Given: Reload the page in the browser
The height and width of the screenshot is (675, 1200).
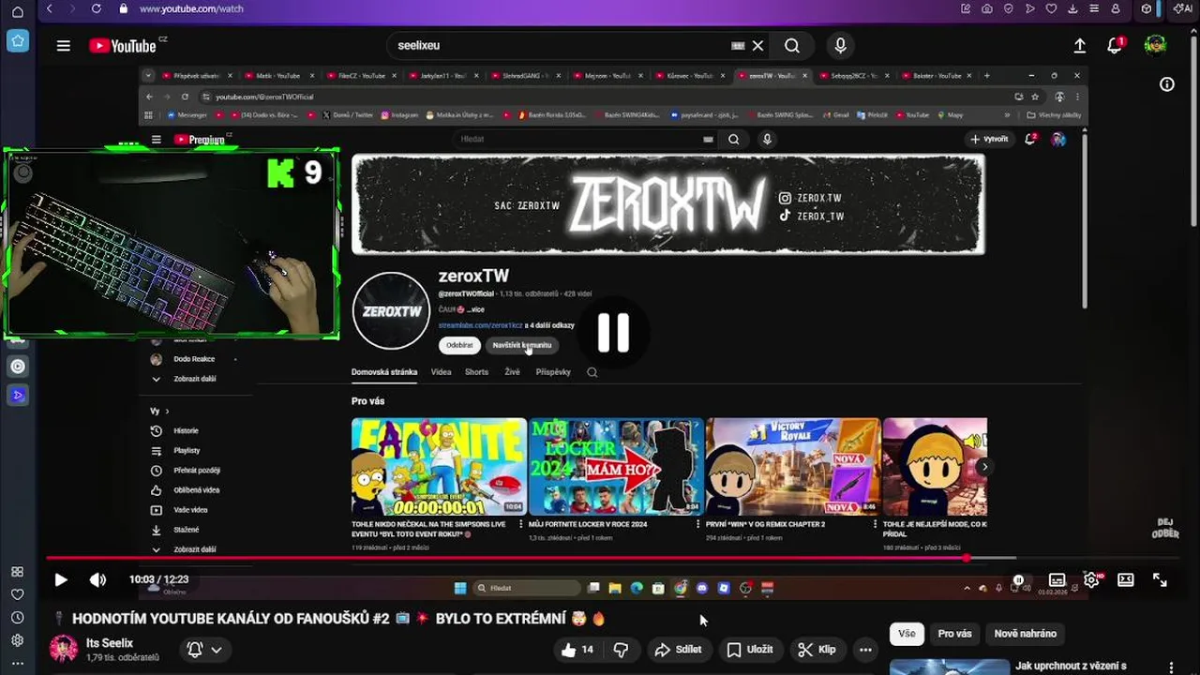Looking at the screenshot, I should (x=96, y=8).
